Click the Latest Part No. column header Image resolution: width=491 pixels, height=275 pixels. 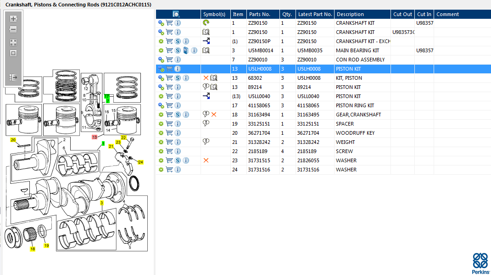(x=315, y=14)
